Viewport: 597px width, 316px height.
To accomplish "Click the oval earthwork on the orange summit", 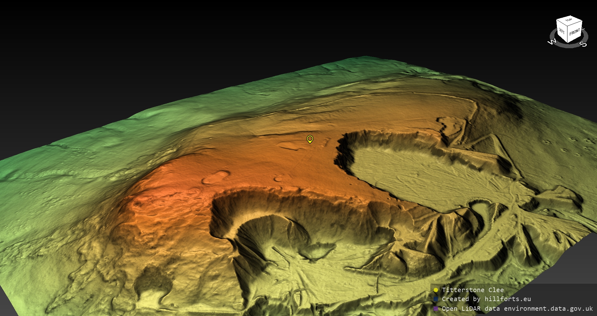I will click(215, 178).
